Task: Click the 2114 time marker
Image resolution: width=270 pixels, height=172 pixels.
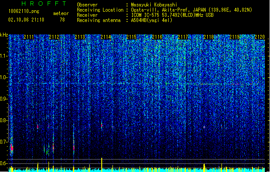Action: point(106,37)
